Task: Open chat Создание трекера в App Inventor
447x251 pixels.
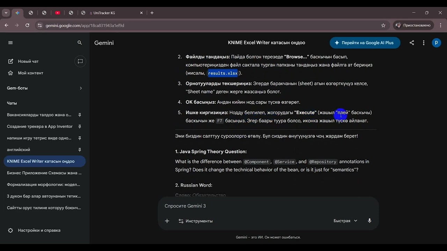Action: [40, 127]
